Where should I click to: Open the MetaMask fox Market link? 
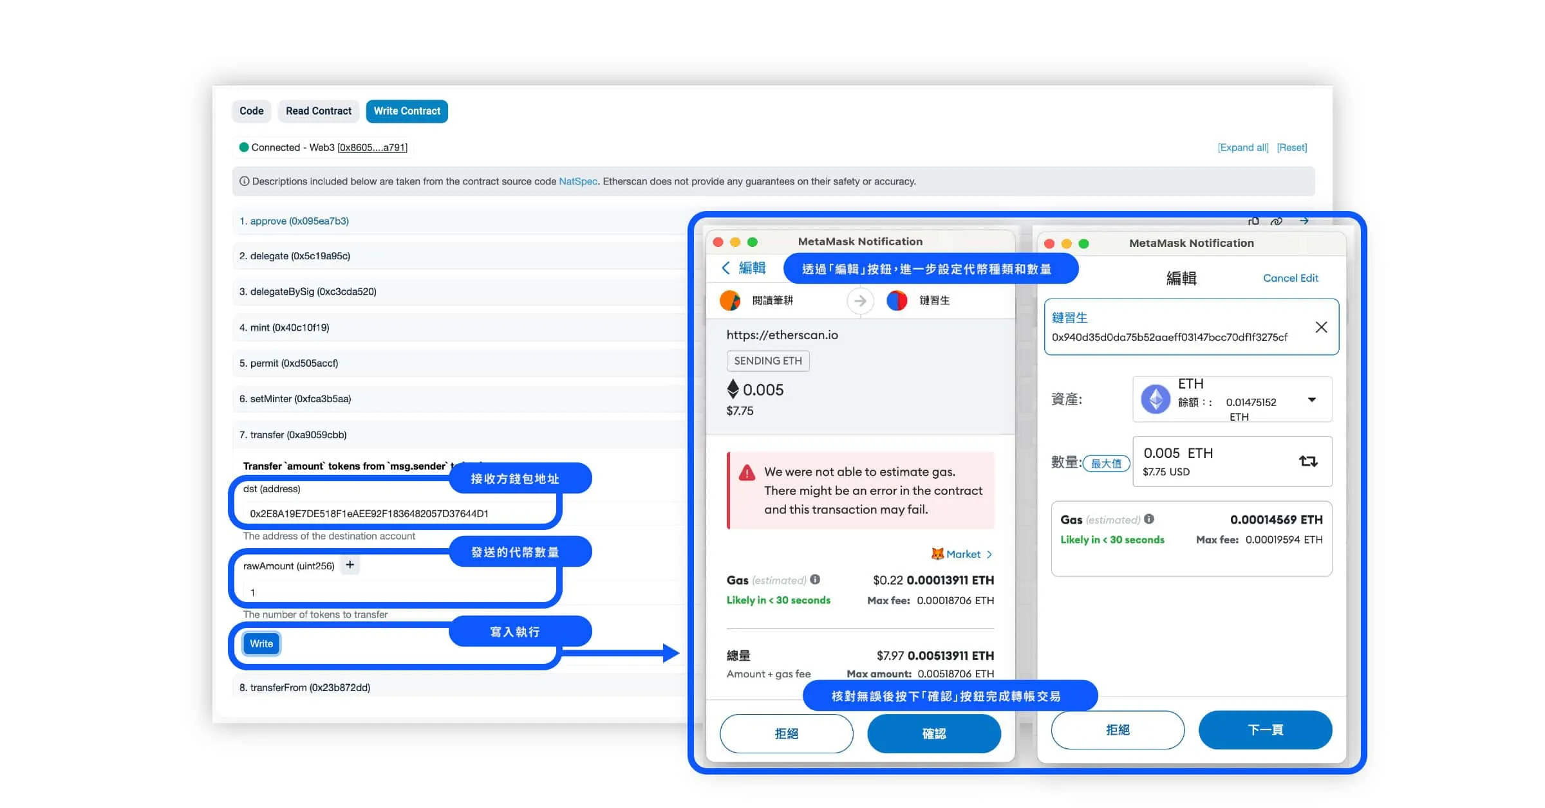click(962, 554)
